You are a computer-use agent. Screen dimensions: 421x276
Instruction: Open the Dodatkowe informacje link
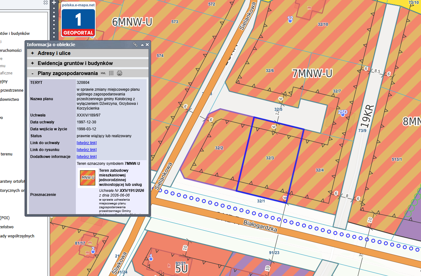(87, 157)
